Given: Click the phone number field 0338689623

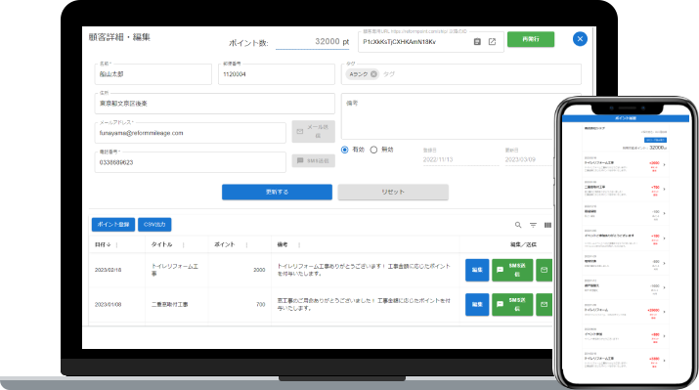Looking at the screenshot, I should (x=190, y=162).
